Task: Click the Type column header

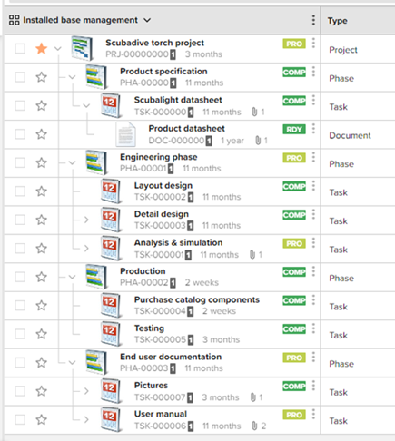Action: click(x=338, y=21)
